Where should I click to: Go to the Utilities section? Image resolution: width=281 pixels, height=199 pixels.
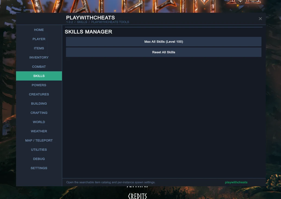tap(39, 150)
